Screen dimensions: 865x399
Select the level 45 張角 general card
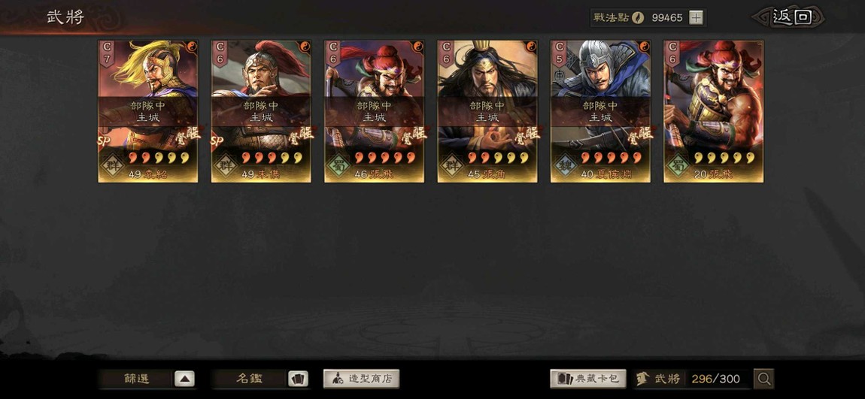[x=487, y=111]
